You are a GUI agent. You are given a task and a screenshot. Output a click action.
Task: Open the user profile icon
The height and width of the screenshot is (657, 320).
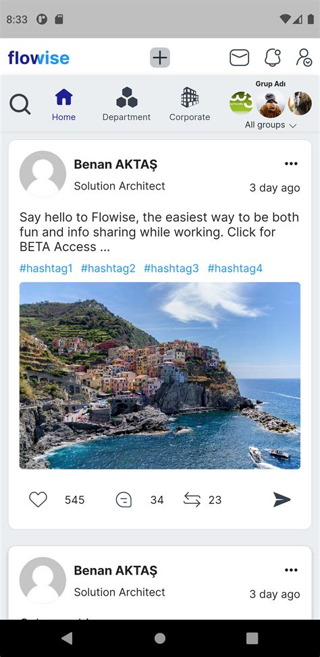[304, 57]
